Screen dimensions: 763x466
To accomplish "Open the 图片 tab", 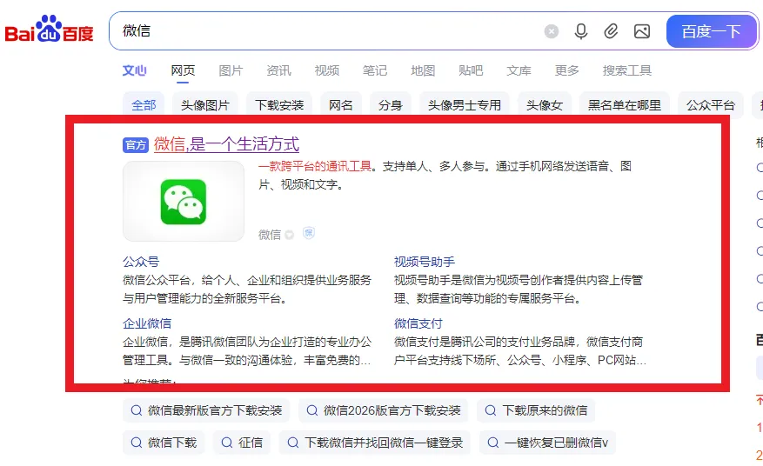I will (x=231, y=71).
